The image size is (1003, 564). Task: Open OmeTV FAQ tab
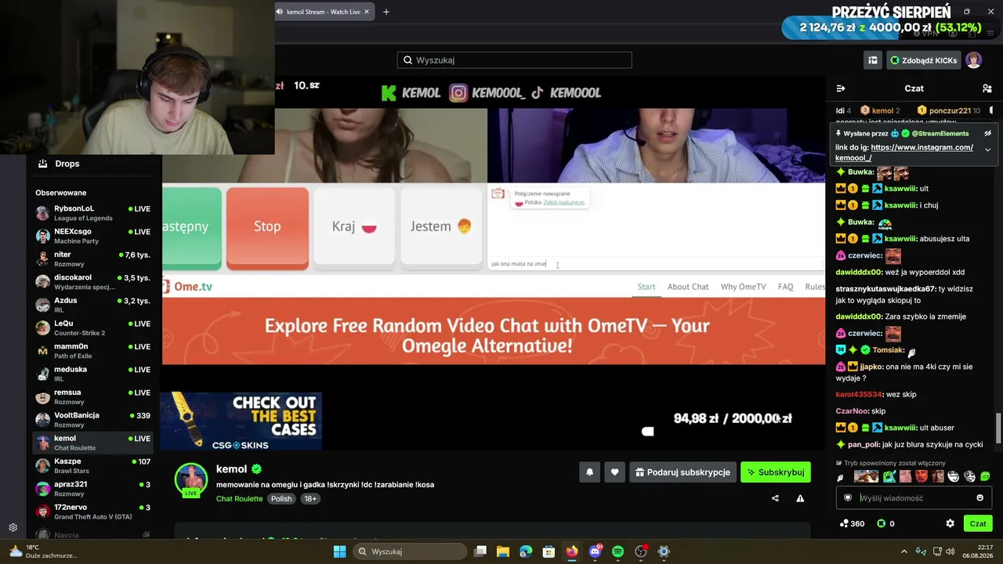pyautogui.click(x=786, y=287)
